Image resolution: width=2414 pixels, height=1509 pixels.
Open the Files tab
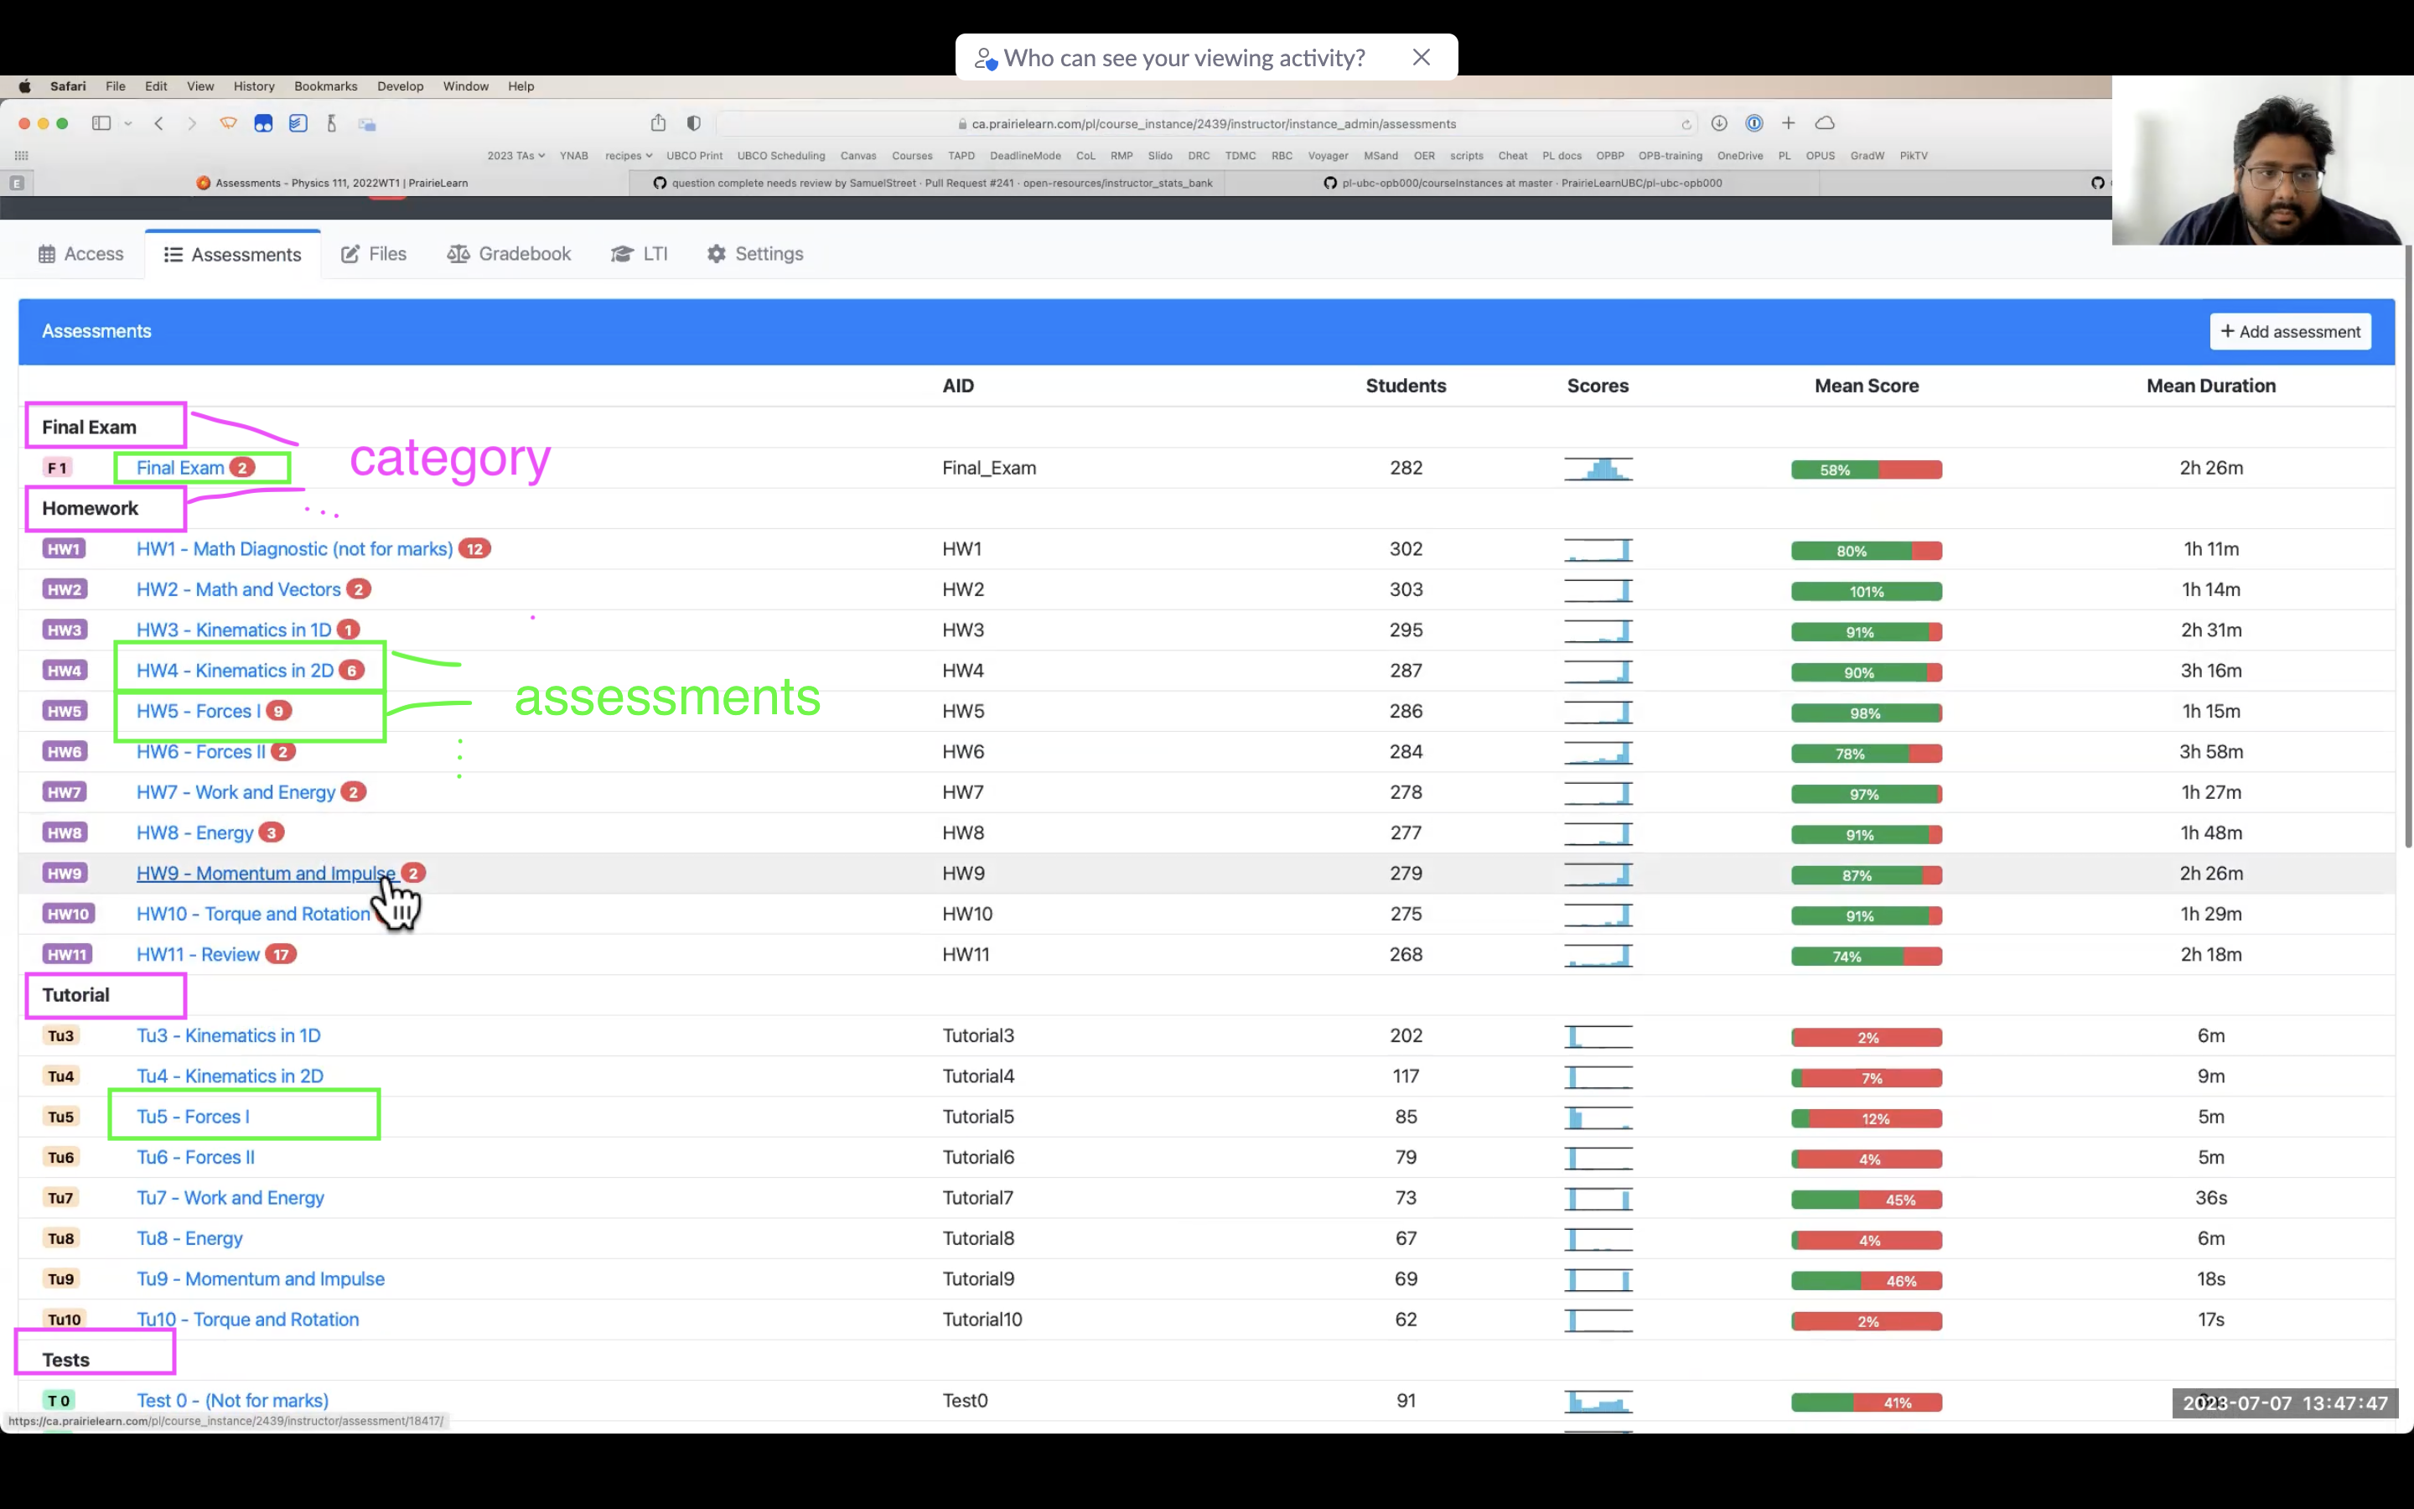[374, 253]
